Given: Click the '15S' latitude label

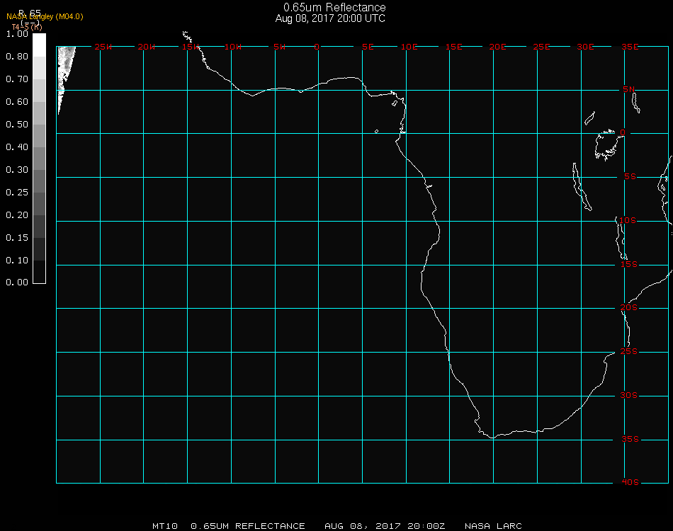Looking at the screenshot, I should (x=629, y=264).
